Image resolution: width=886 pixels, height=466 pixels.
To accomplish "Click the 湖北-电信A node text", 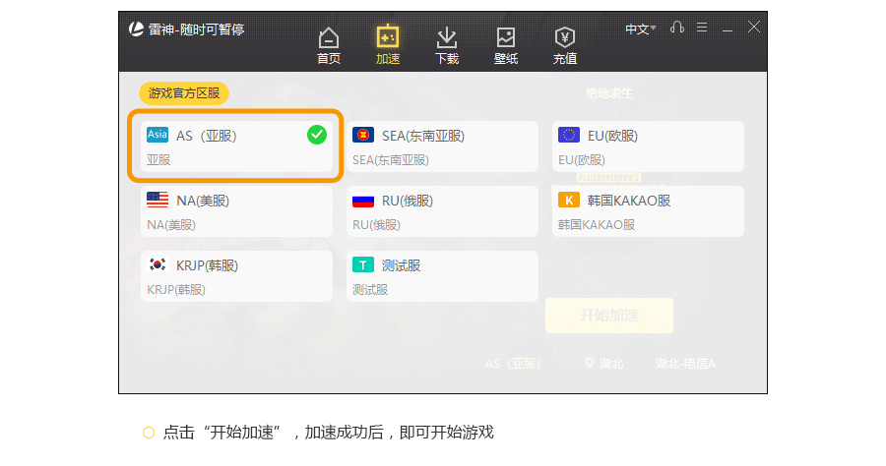I will click(x=685, y=364).
